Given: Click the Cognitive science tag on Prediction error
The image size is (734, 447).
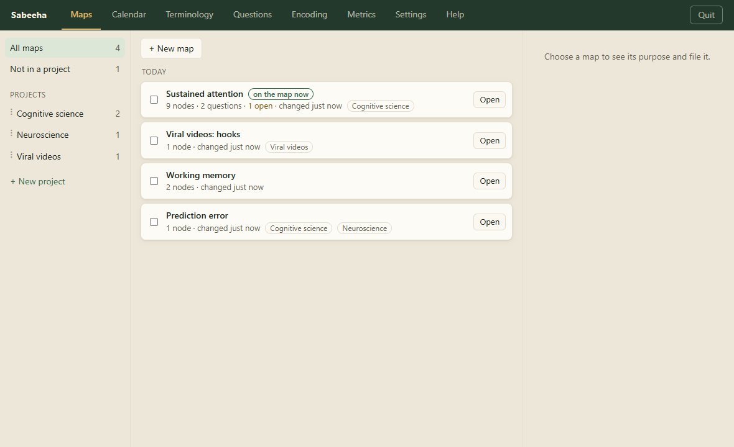Looking at the screenshot, I should coord(299,228).
